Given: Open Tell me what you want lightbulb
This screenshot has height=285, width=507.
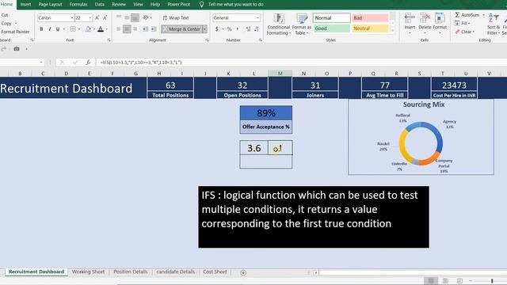Looking at the screenshot, I should [201, 5].
